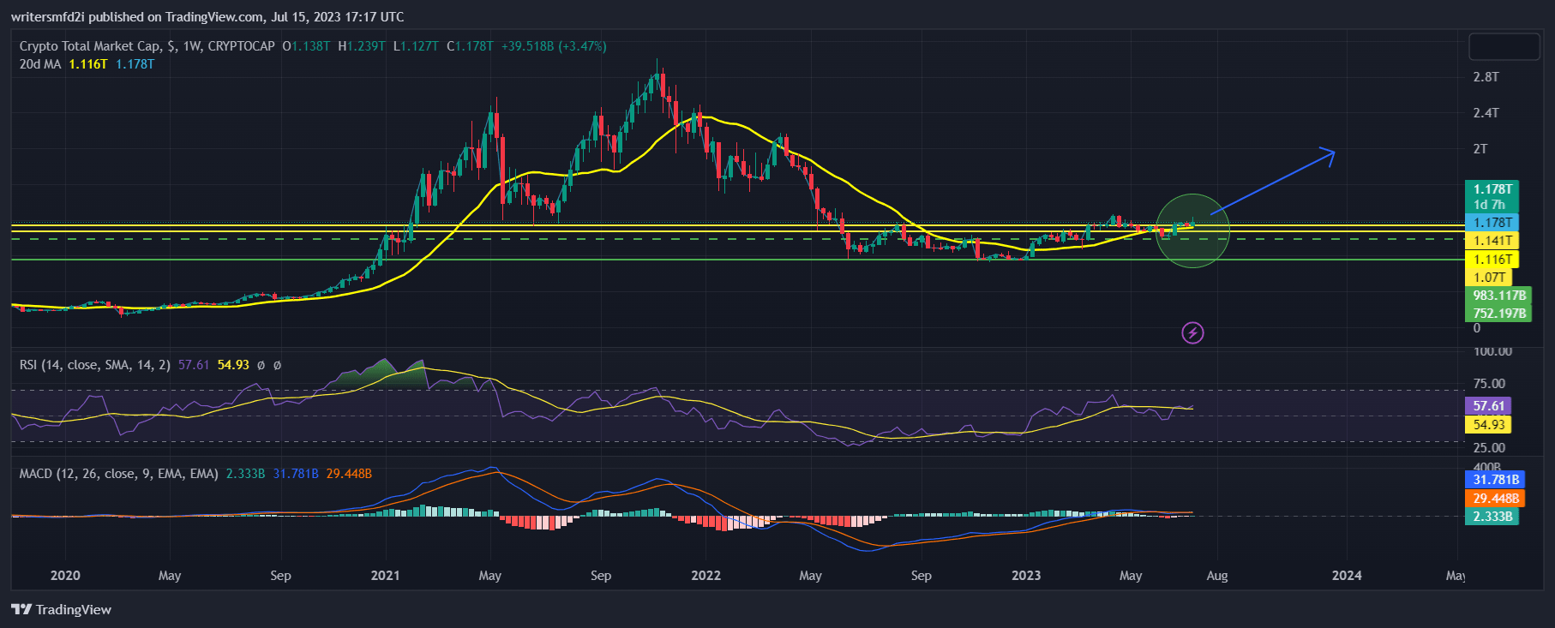
Task: Click the empty box at the top right
Action: tap(1504, 46)
